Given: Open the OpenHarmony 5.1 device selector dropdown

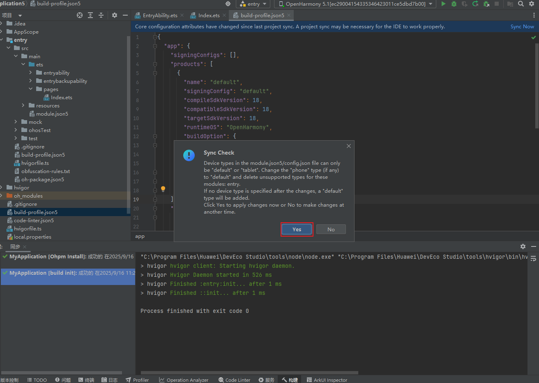Looking at the screenshot, I should pos(356,4).
